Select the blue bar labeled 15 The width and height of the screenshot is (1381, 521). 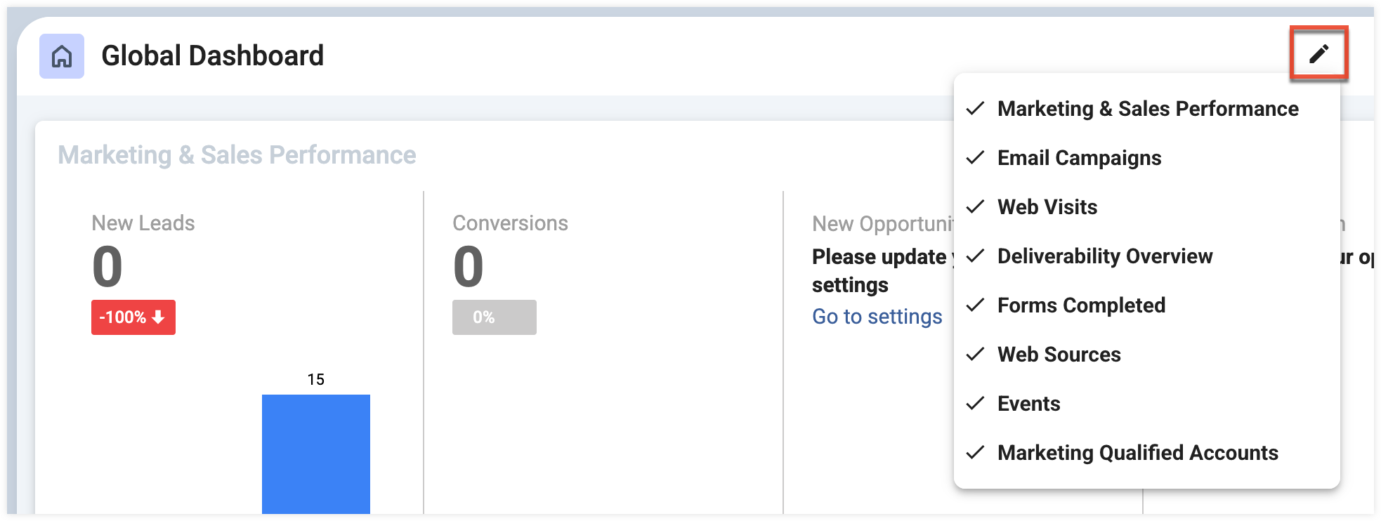click(316, 454)
